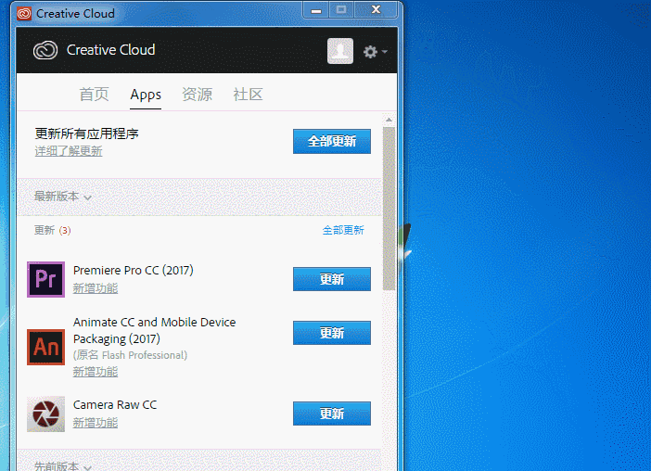651x471 pixels.
Task: Open 新增功能 link under Camera Raw CC
Action: [x=96, y=423]
